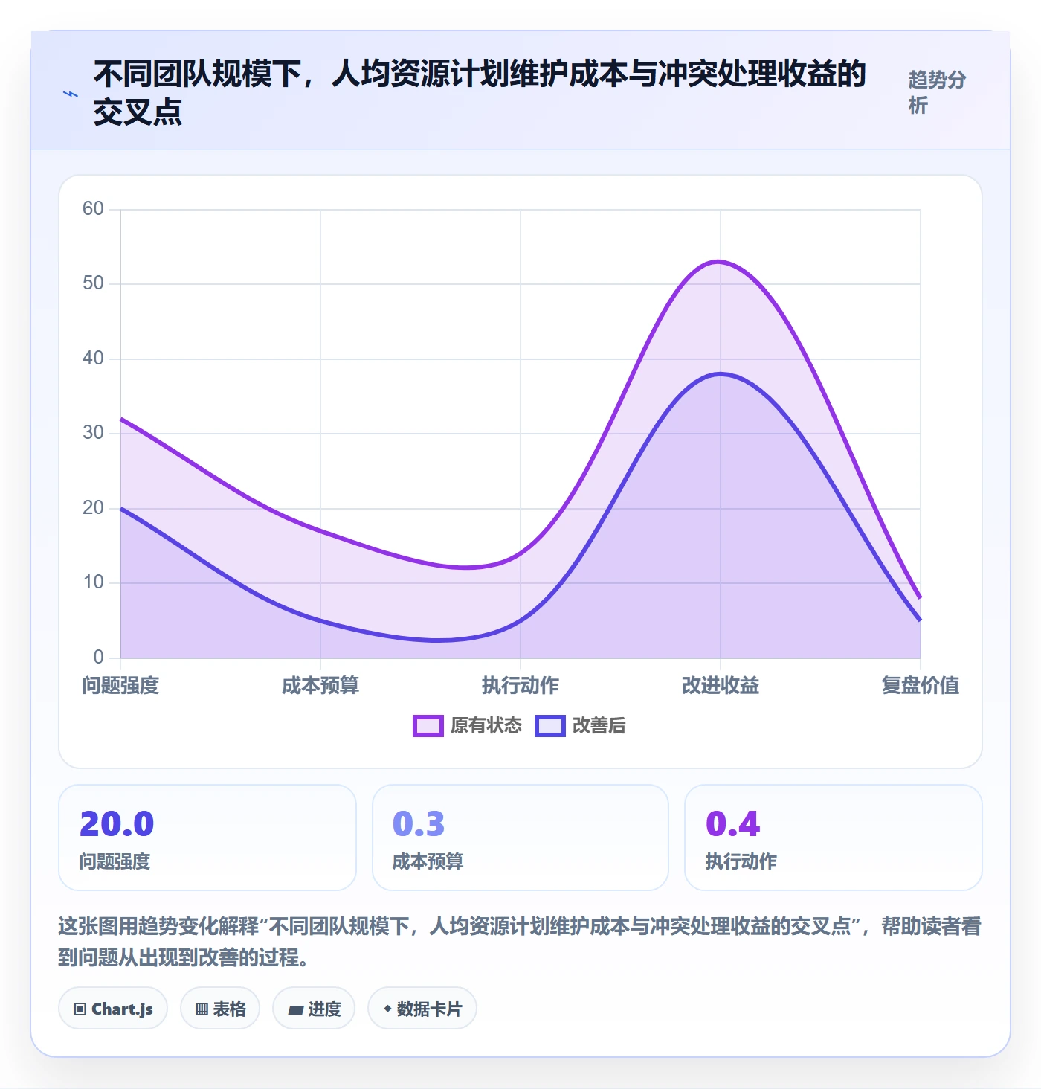The width and height of the screenshot is (1041, 1089).
Task: Click the 成本预算 x-axis label
Action: [x=320, y=686]
